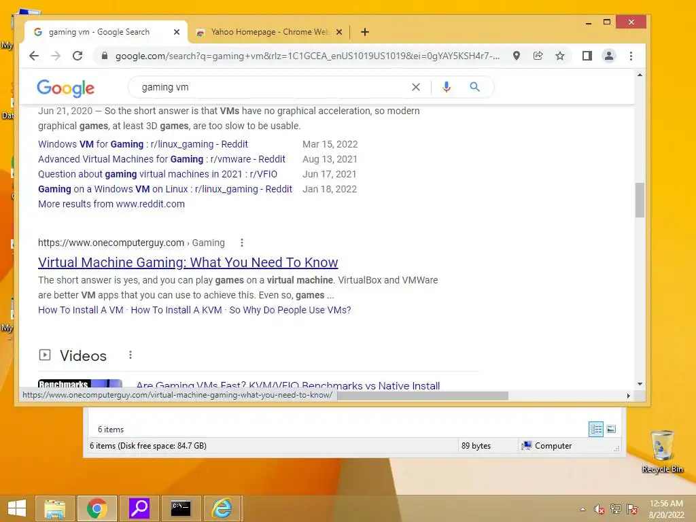The image size is (696, 522).
Task: Click the network tray icon
Action: click(x=616, y=509)
